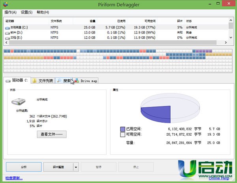Click the 19.3 GB (77%) free cell
This screenshot has width=237, height=183.
click(145, 27)
